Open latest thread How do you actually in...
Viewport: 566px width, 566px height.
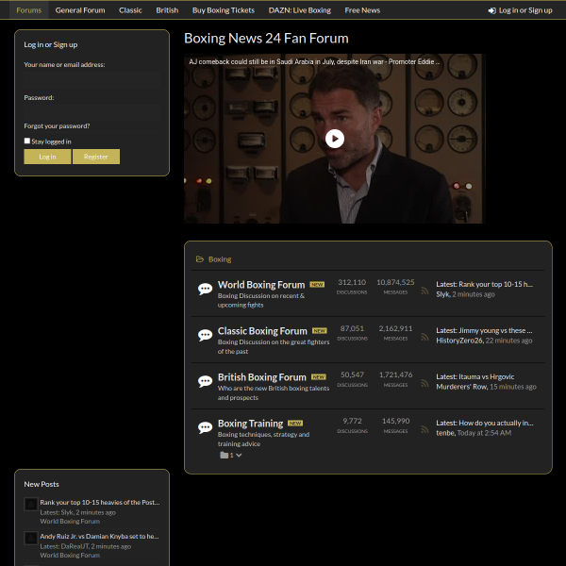coord(496,423)
